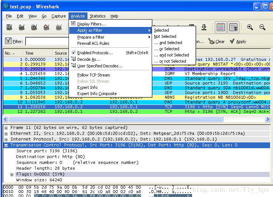Image resolution: width=273 pixels, height=197 pixels.
Task: Choose '... or not Selected' filter option
Action: (174, 61)
